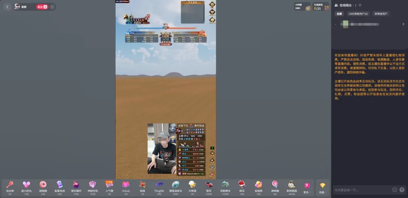The width and height of the screenshot is (408, 198).
Task: Send the 棒棒糖 lollipop gift
Action: click(275, 186)
